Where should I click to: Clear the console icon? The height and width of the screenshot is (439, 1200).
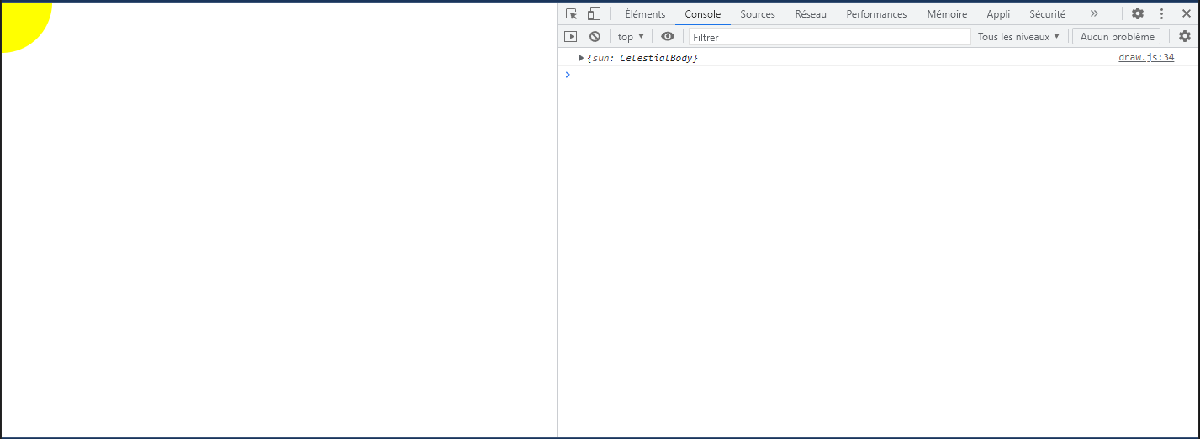pyautogui.click(x=595, y=36)
